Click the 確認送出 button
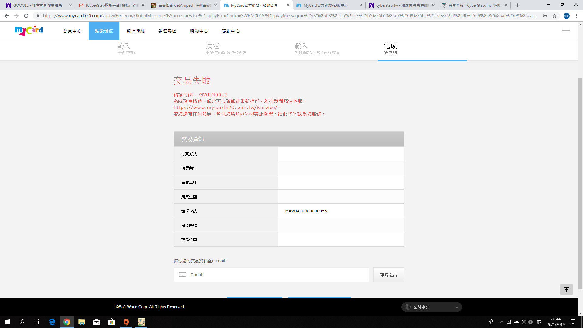 388,275
